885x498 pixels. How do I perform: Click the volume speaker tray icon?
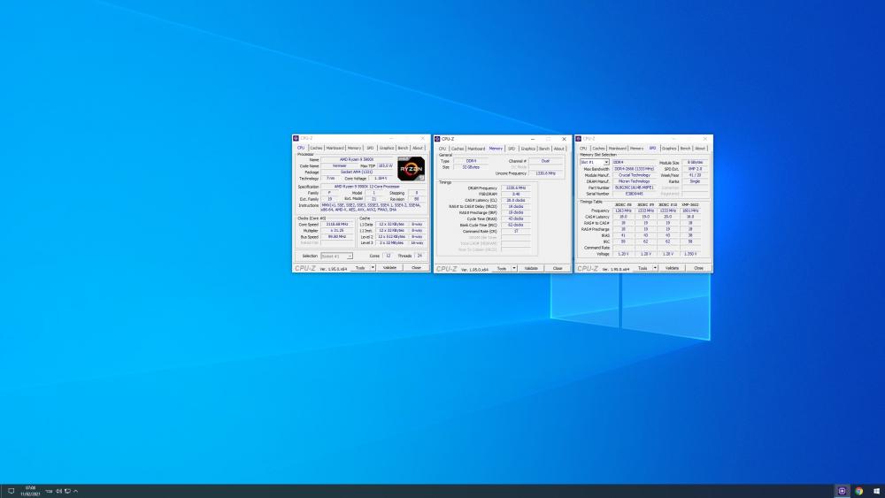[58, 491]
